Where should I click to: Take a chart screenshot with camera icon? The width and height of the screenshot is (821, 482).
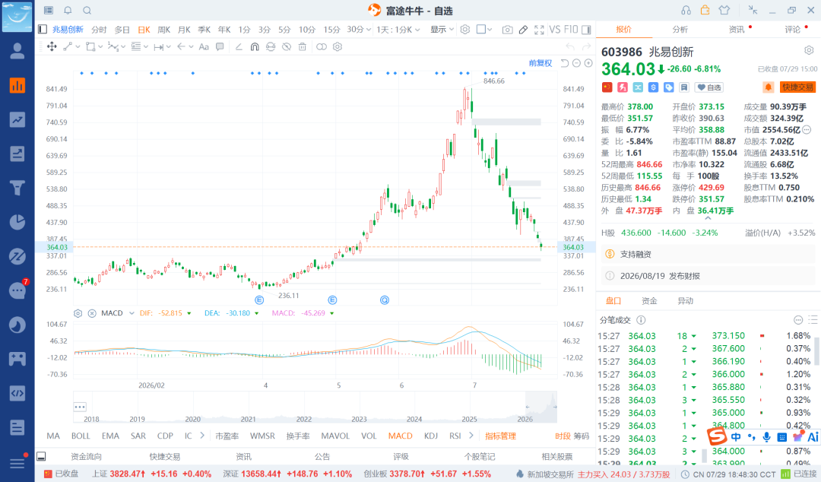click(x=507, y=30)
